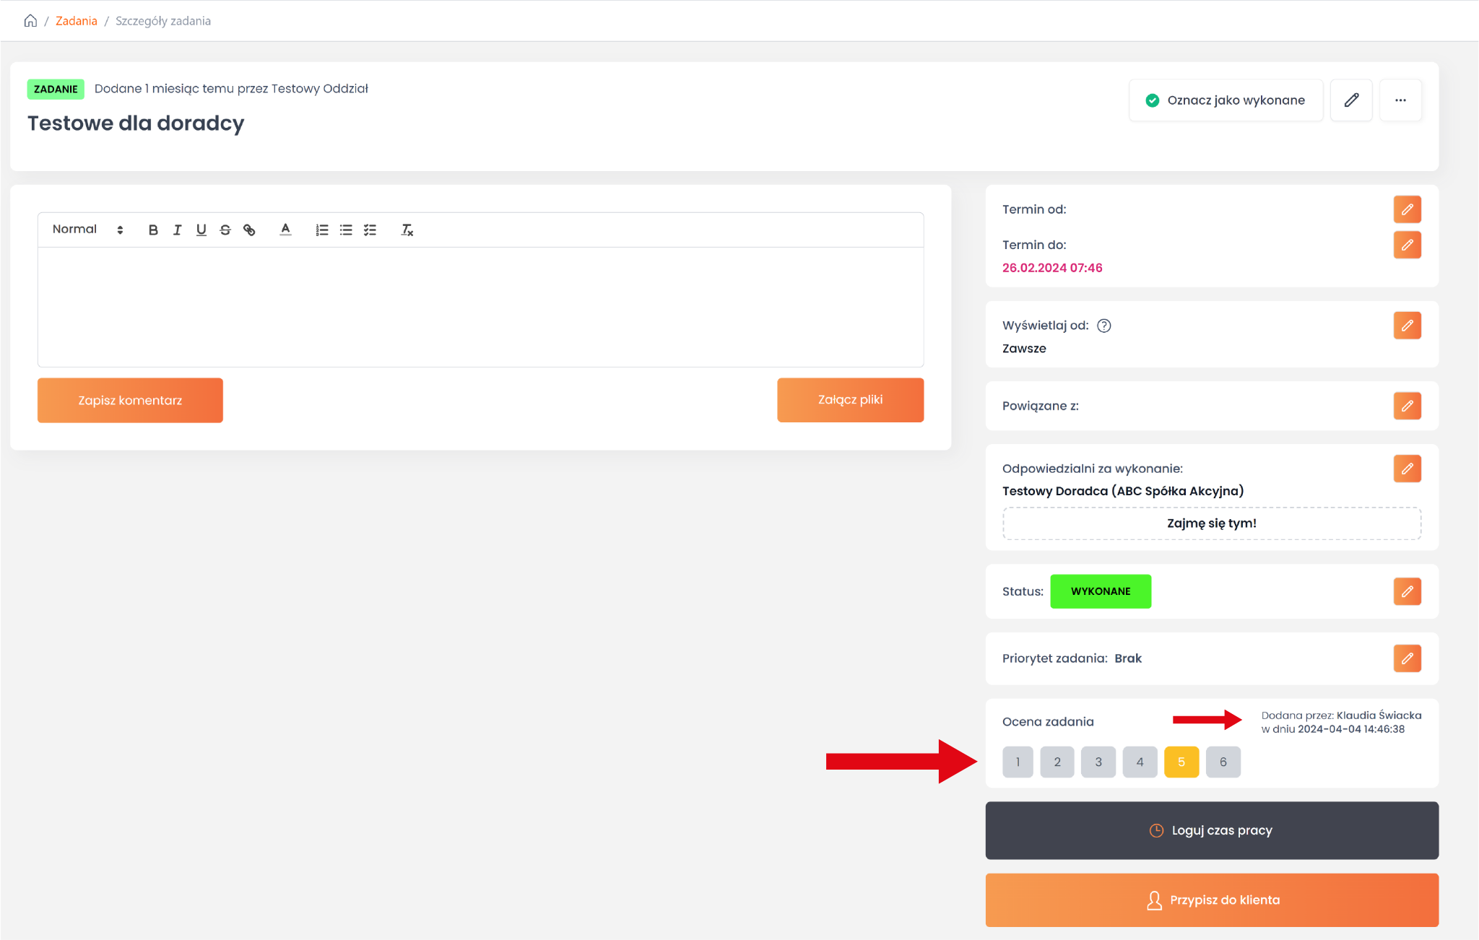Insert a link via toolbar icon
Viewport: 1479px width, 940px height.
[x=249, y=230]
